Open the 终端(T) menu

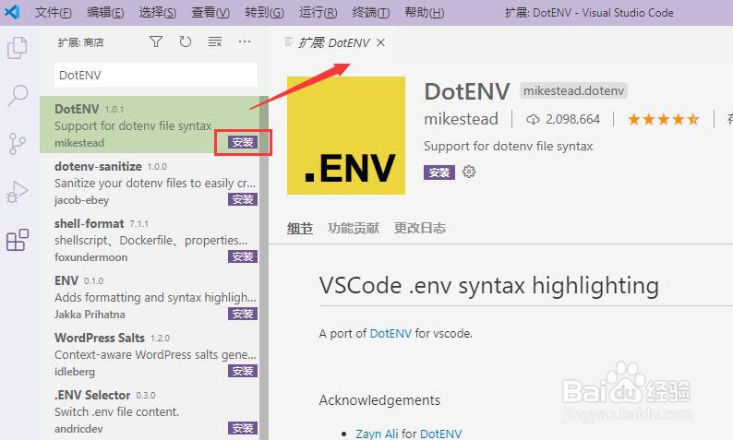click(x=371, y=12)
